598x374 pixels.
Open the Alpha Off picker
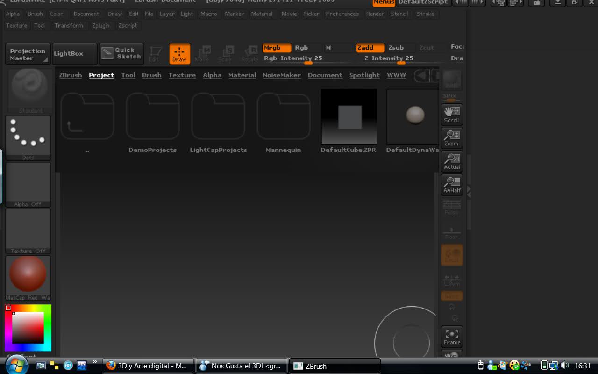(x=28, y=185)
